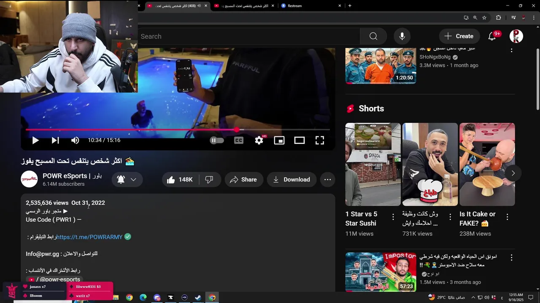The image size is (540, 303).
Task: Open the Chrome extensions puzzle icon
Action: click(x=499, y=18)
